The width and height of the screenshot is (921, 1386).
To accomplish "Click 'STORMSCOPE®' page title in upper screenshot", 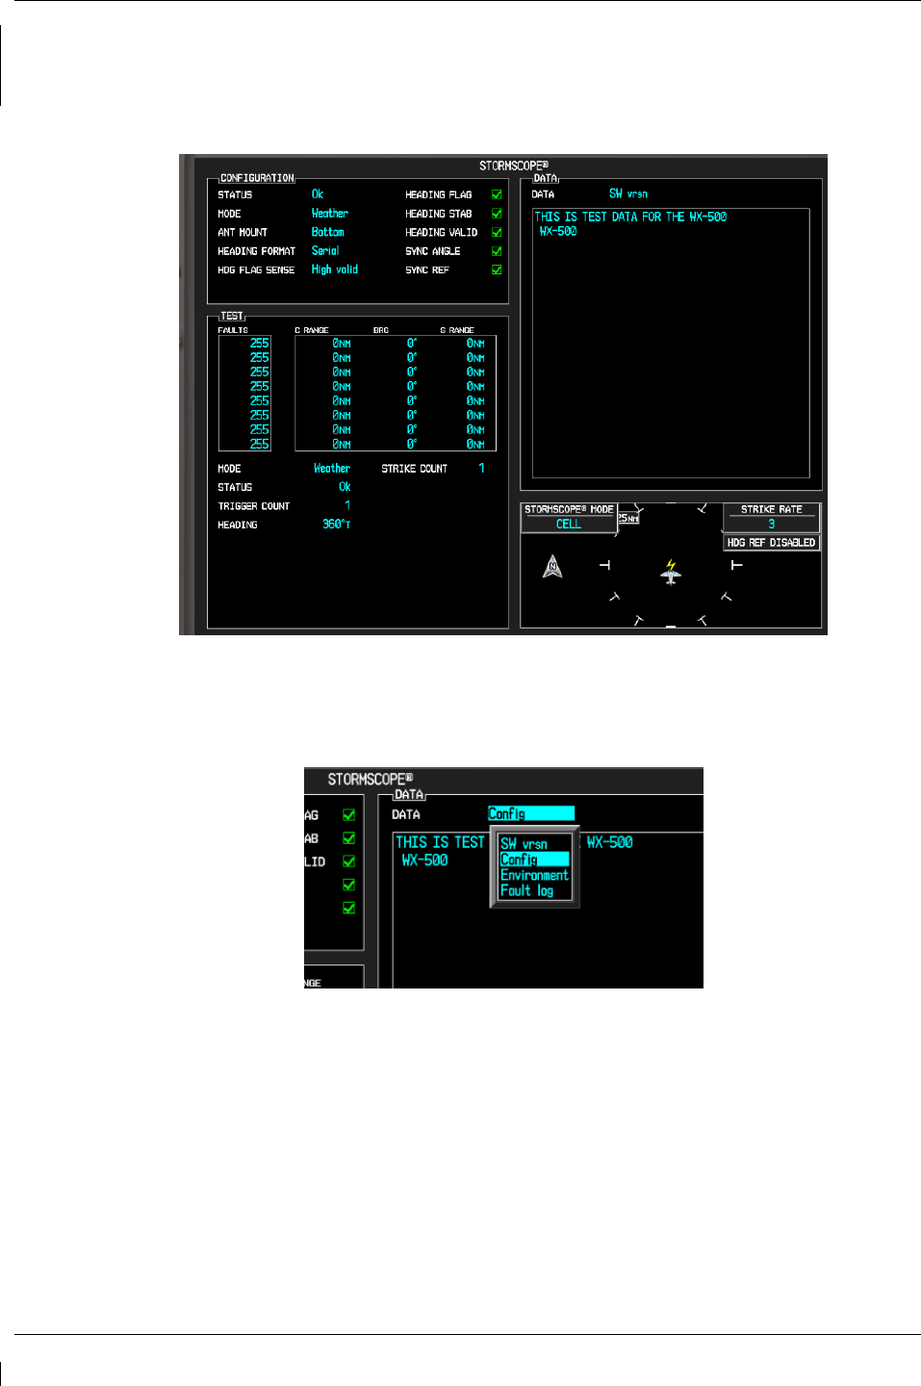I will tap(514, 166).
